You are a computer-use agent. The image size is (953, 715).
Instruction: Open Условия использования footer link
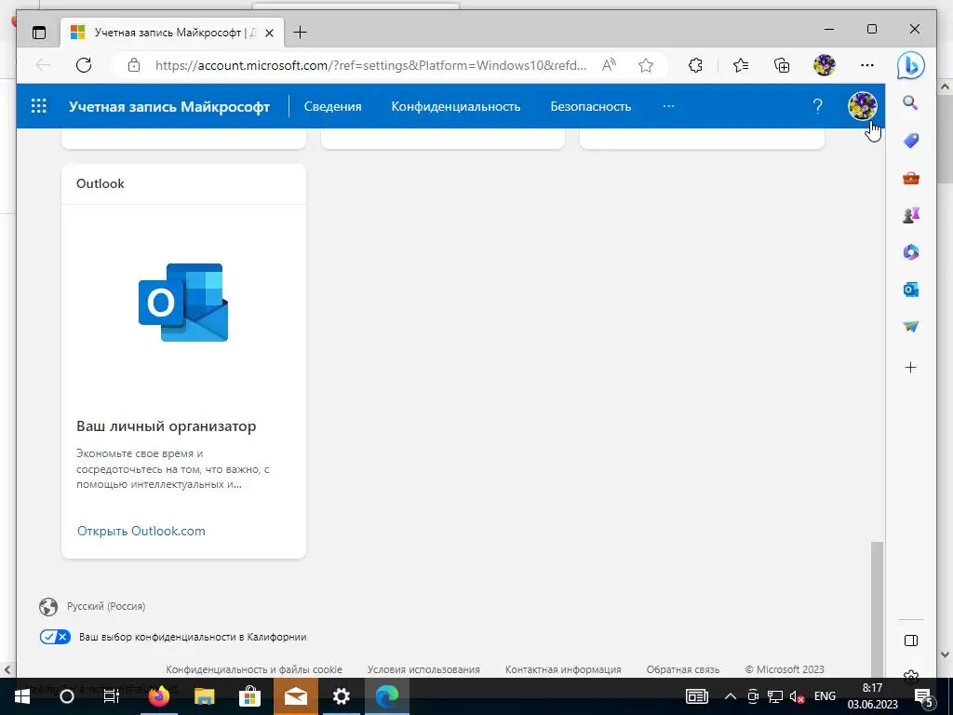point(423,669)
